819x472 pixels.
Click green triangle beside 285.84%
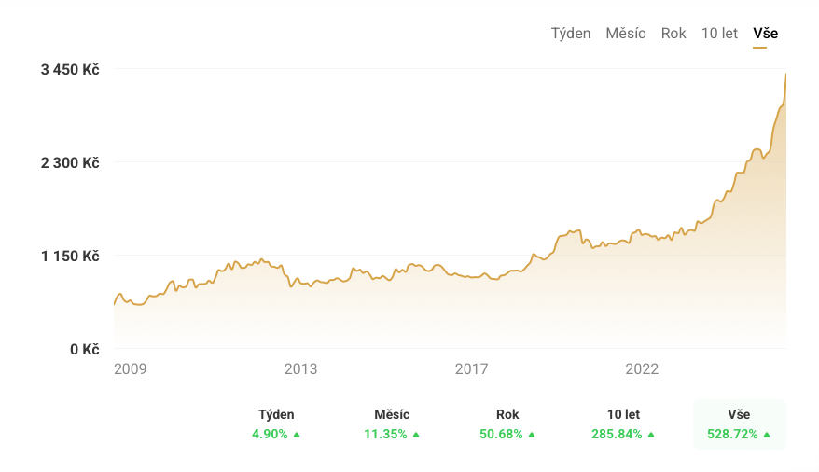tap(651, 435)
